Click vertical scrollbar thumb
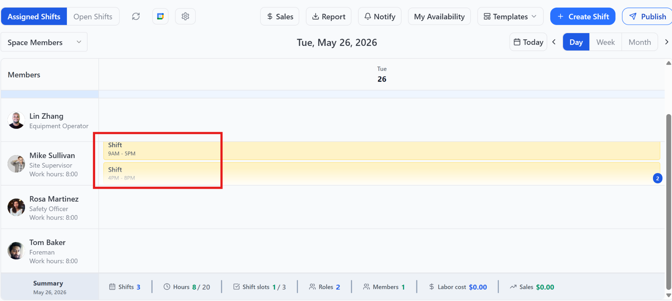 point(668,202)
